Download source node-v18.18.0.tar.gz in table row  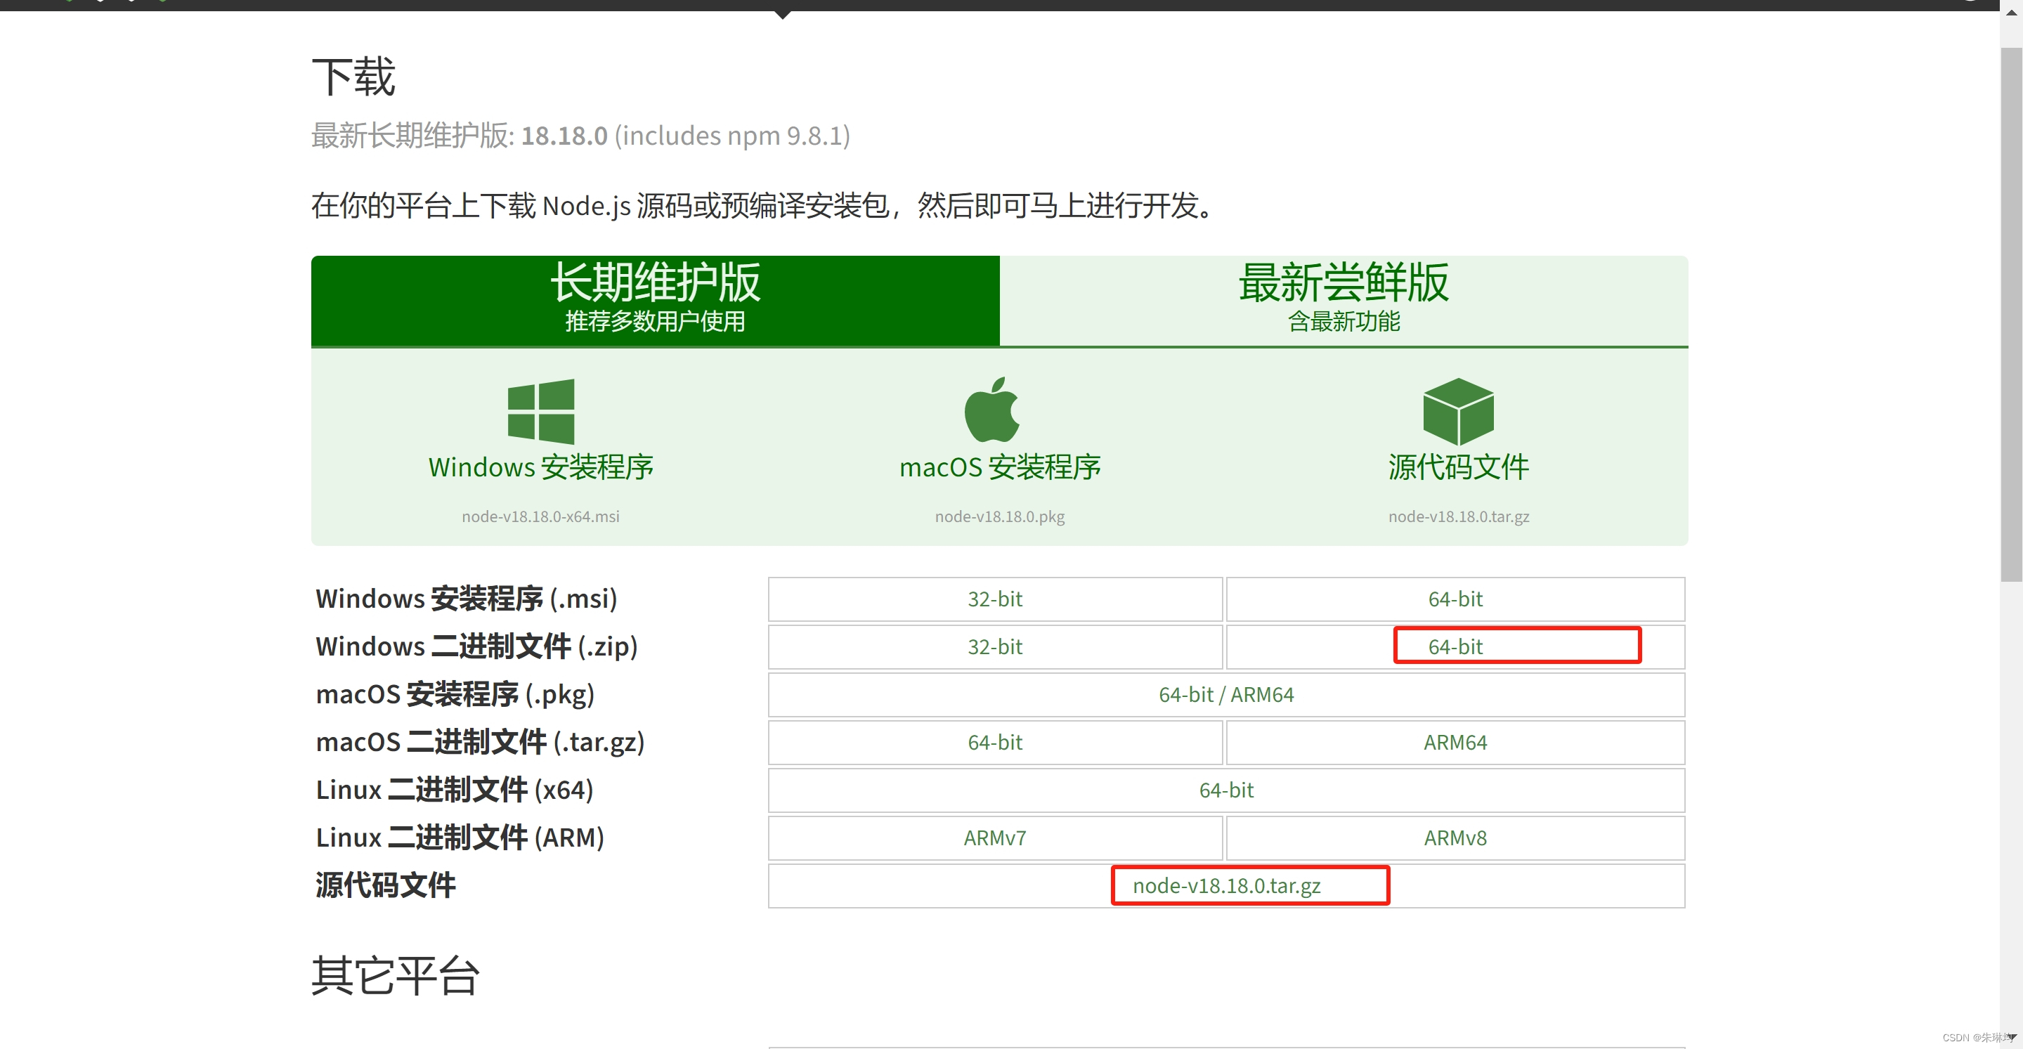click(x=1226, y=887)
